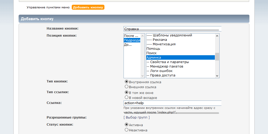Choose "В новой вкладке" option
268x134 pixels.
pos(127,97)
